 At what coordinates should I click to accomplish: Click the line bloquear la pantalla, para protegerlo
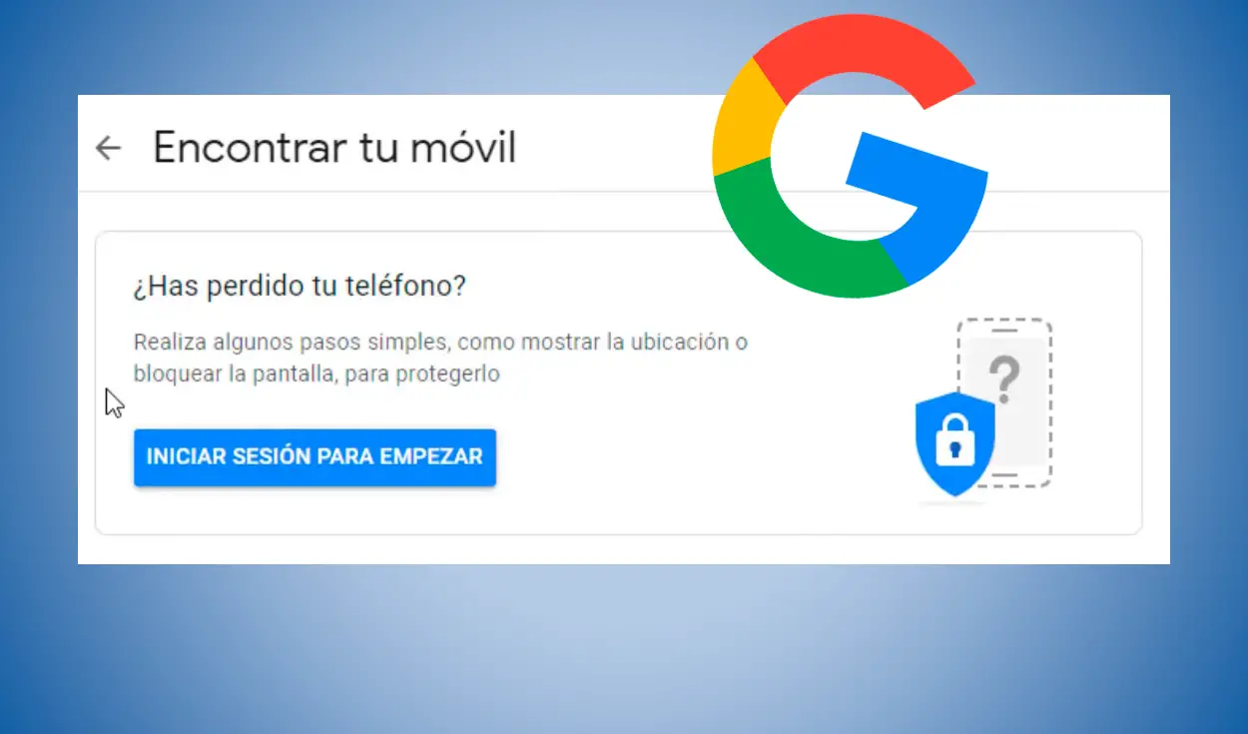(x=316, y=374)
